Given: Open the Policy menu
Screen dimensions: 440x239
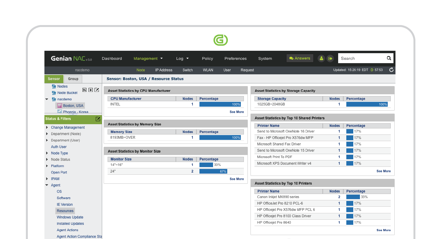Looking at the screenshot, I should pos(207,59).
